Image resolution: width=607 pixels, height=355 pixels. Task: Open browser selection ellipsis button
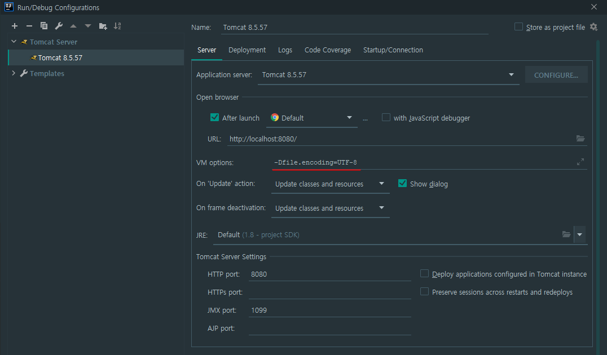365,119
